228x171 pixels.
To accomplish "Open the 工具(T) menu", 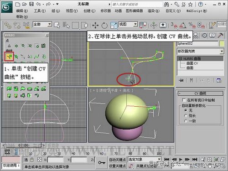I will (40, 11).
